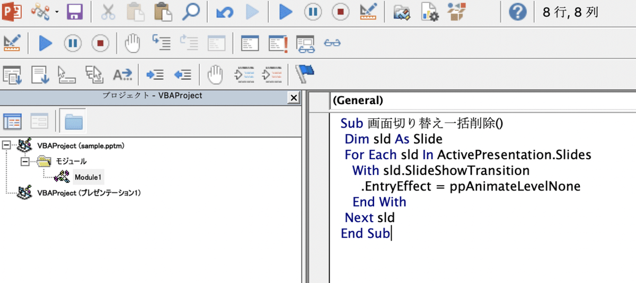Click the Comment Block icon
Viewport: 636px width, 283px height.
(x=244, y=75)
